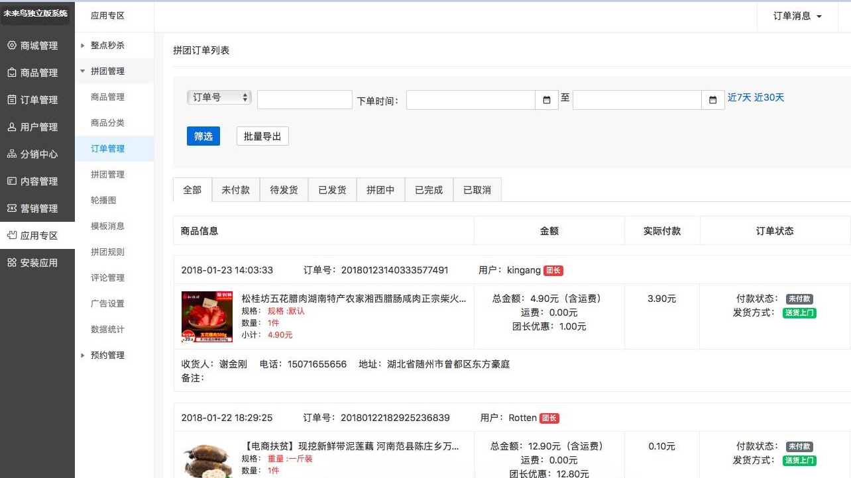The height and width of the screenshot is (478, 851).
Task: Click the 安装应用 grid icon
Action: tap(11, 263)
